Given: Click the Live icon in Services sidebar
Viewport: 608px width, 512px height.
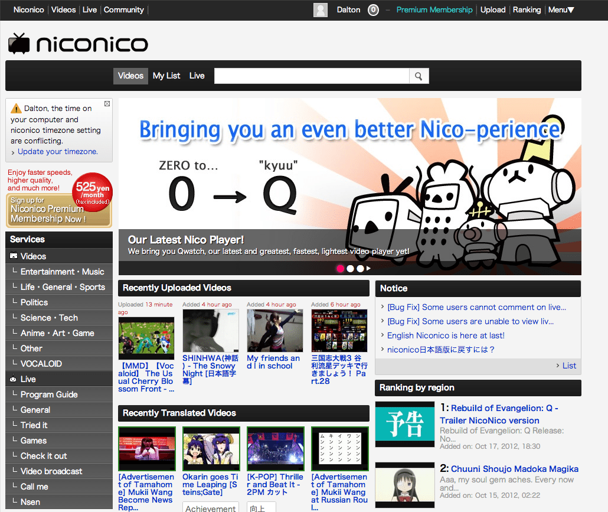Looking at the screenshot, I should (x=13, y=379).
